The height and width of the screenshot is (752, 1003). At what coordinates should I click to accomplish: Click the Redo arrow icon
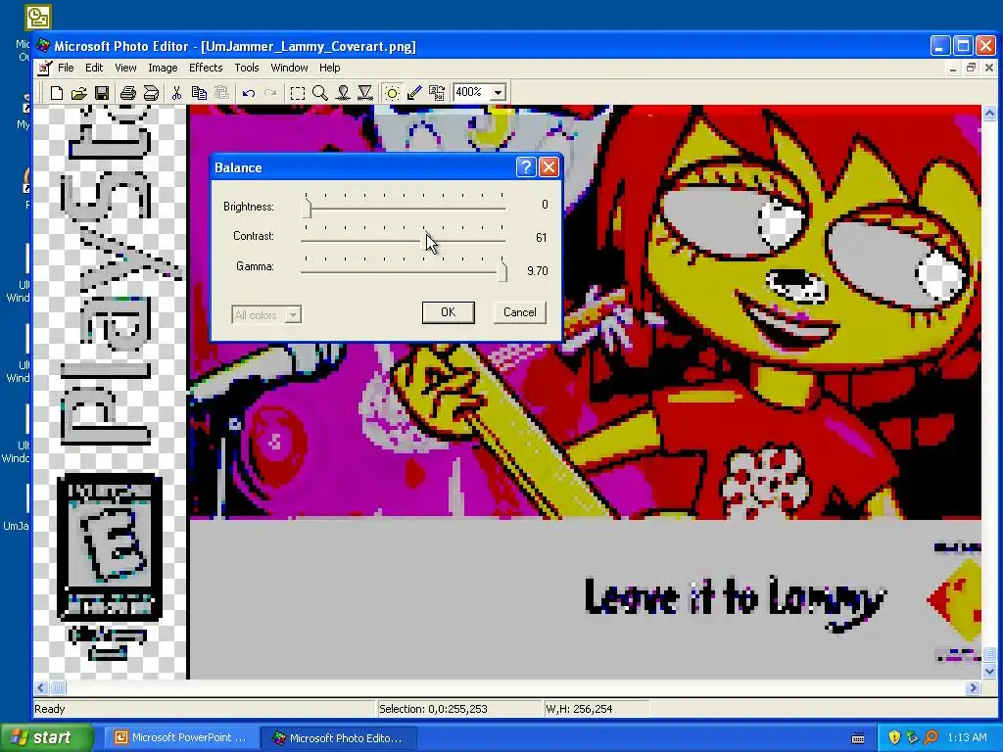pyautogui.click(x=270, y=93)
